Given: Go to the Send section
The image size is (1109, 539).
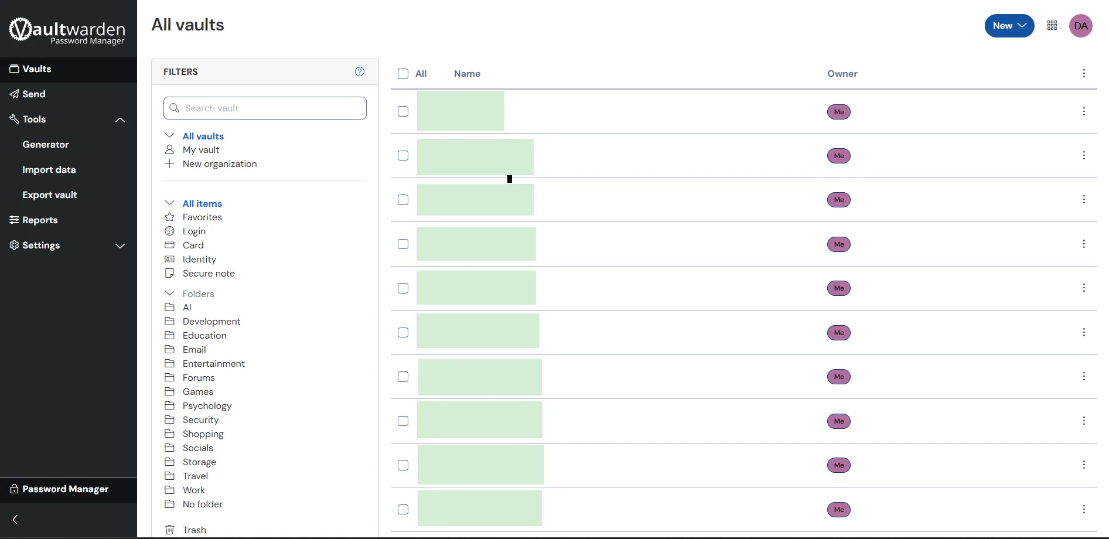Looking at the screenshot, I should (x=34, y=94).
